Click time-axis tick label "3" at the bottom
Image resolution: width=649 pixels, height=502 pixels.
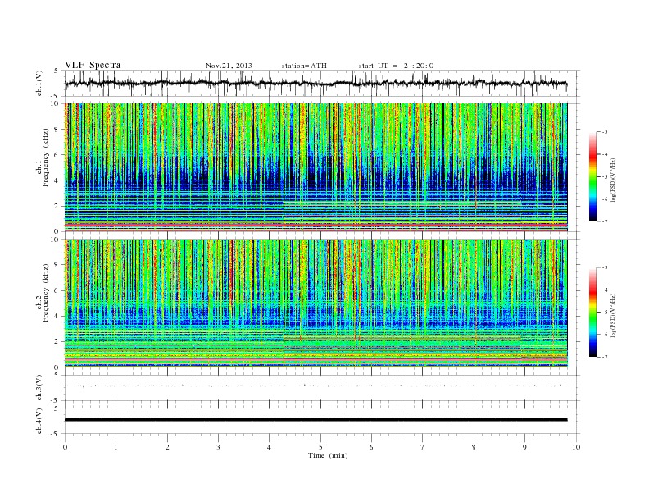(218, 447)
